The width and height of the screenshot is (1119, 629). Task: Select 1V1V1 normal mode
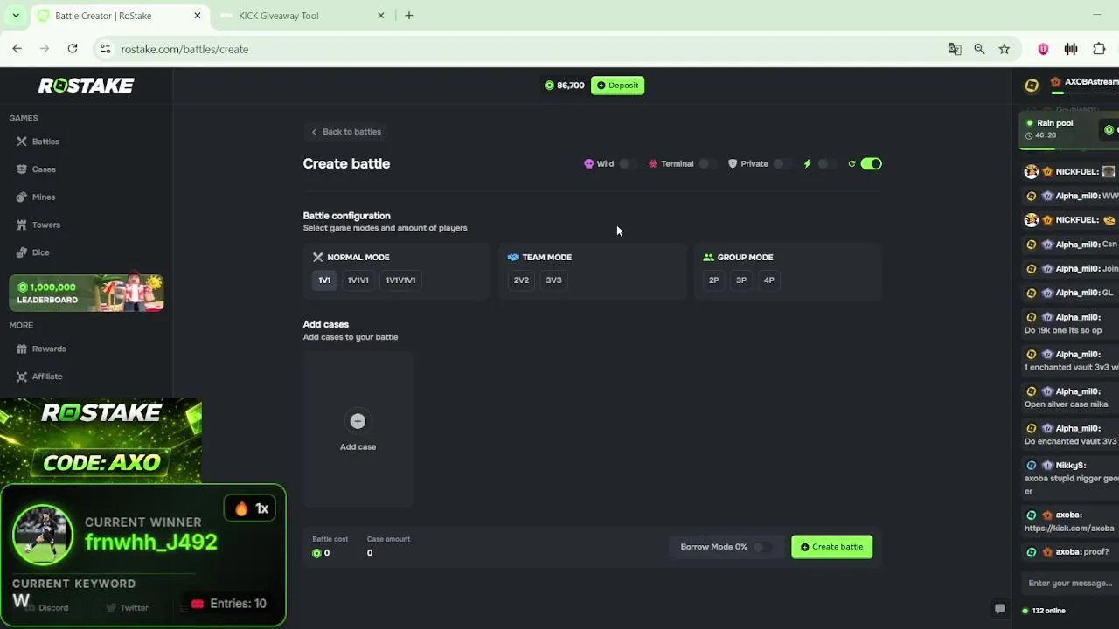(x=358, y=280)
